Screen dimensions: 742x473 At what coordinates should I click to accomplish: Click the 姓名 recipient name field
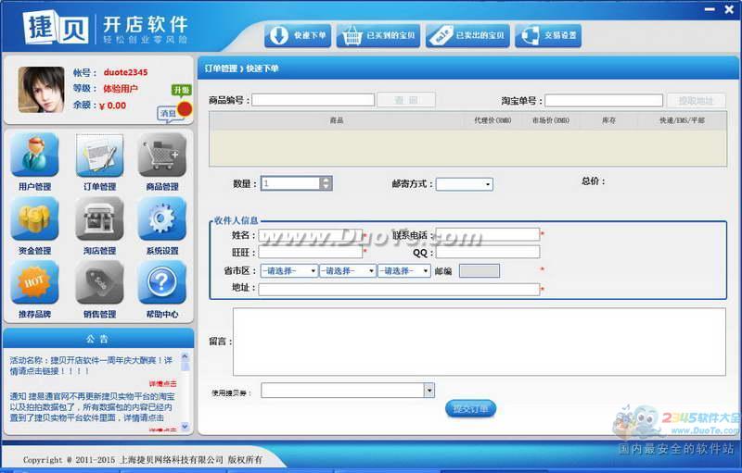[x=311, y=234]
